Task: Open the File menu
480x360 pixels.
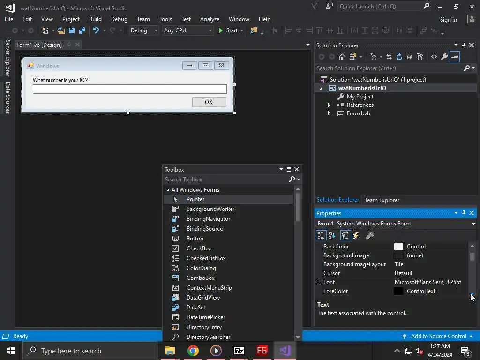Action: coord(9,19)
